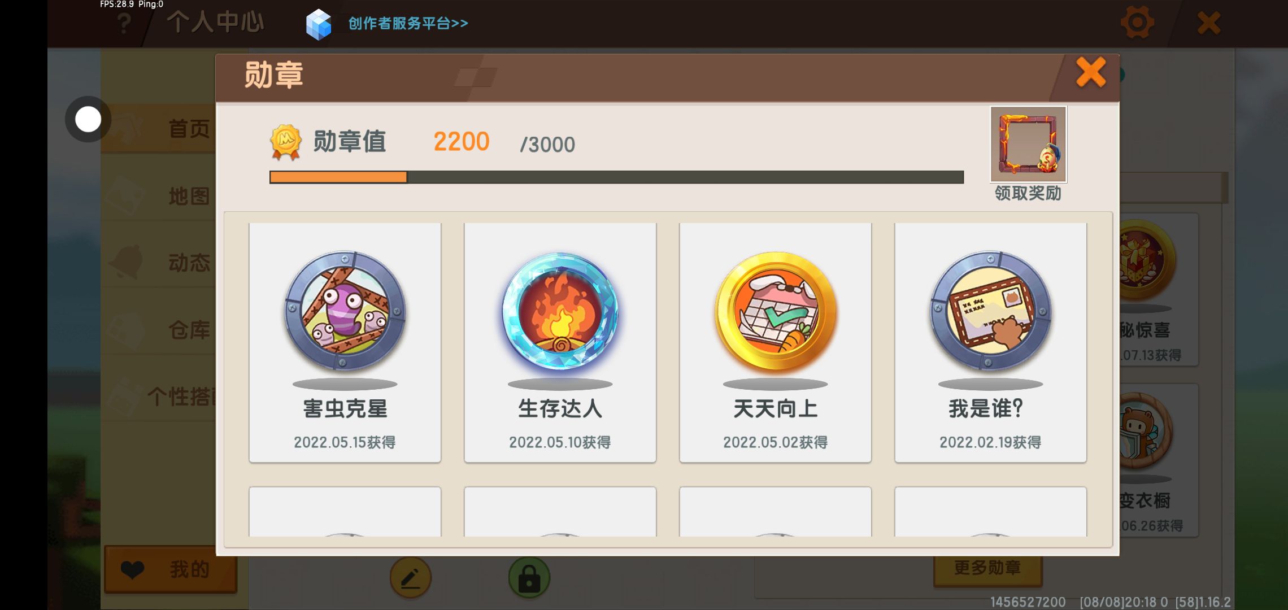
Task: Click the 我的 heart button
Action: pyautogui.click(x=171, y=569)
